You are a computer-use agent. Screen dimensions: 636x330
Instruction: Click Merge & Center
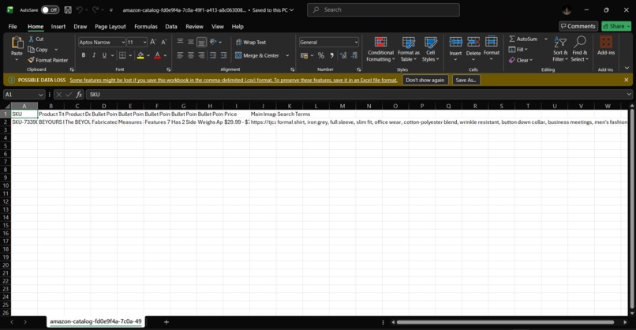pyautogui.click(x=257, y=55)
